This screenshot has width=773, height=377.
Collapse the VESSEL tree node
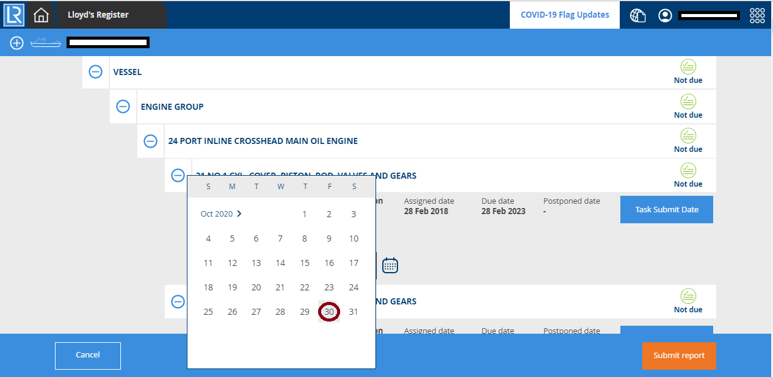pyautogui.click(x=96, y=72)
